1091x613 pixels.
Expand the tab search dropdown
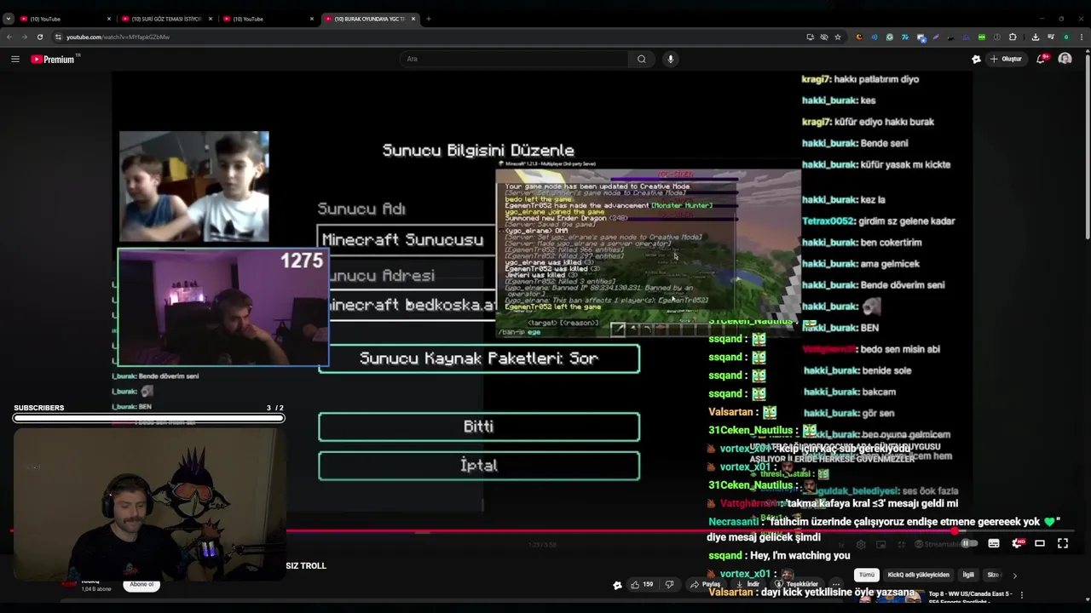(9, 19)
